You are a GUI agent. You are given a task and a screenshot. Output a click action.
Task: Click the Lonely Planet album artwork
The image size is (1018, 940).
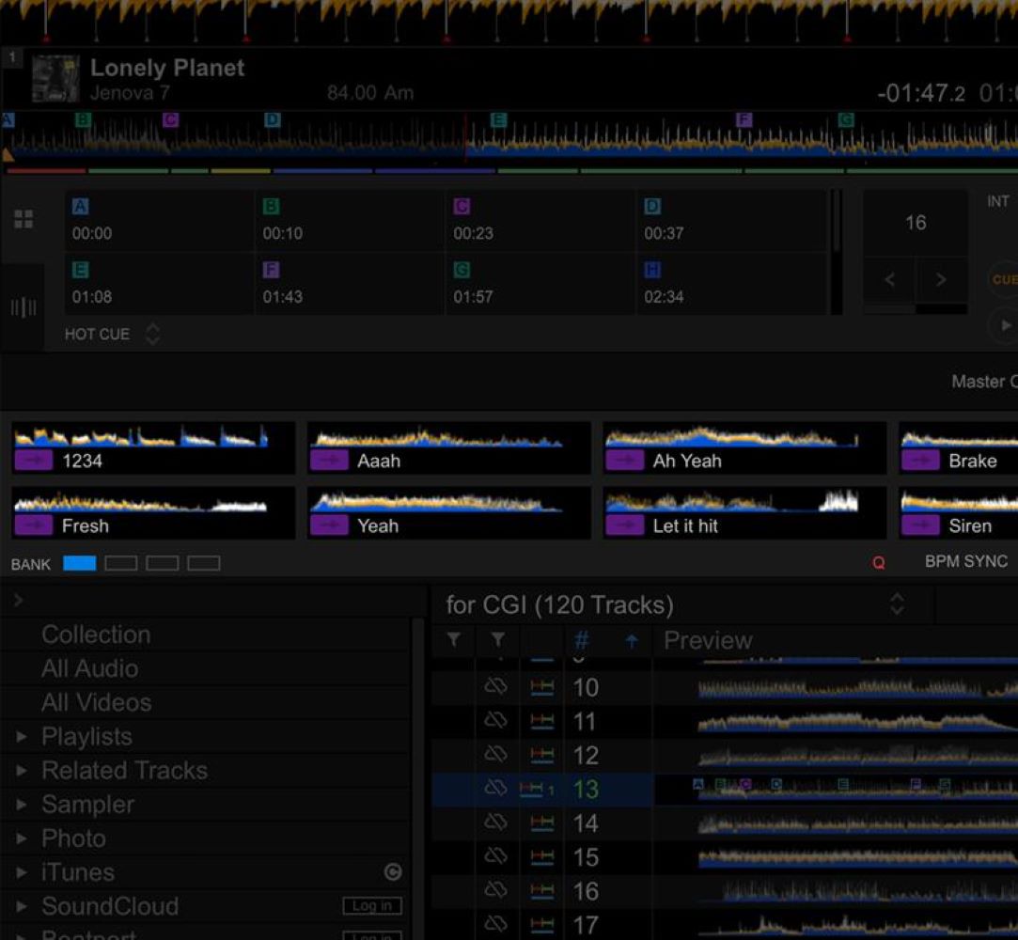pyautogui.click(x=55, y=75)
